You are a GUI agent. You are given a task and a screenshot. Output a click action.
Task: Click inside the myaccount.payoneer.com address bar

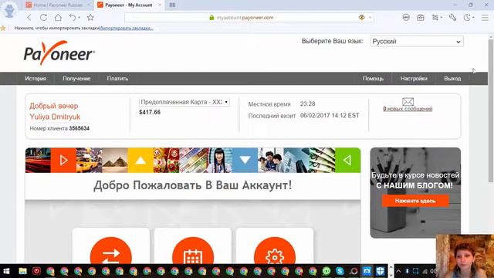(245, 18)
